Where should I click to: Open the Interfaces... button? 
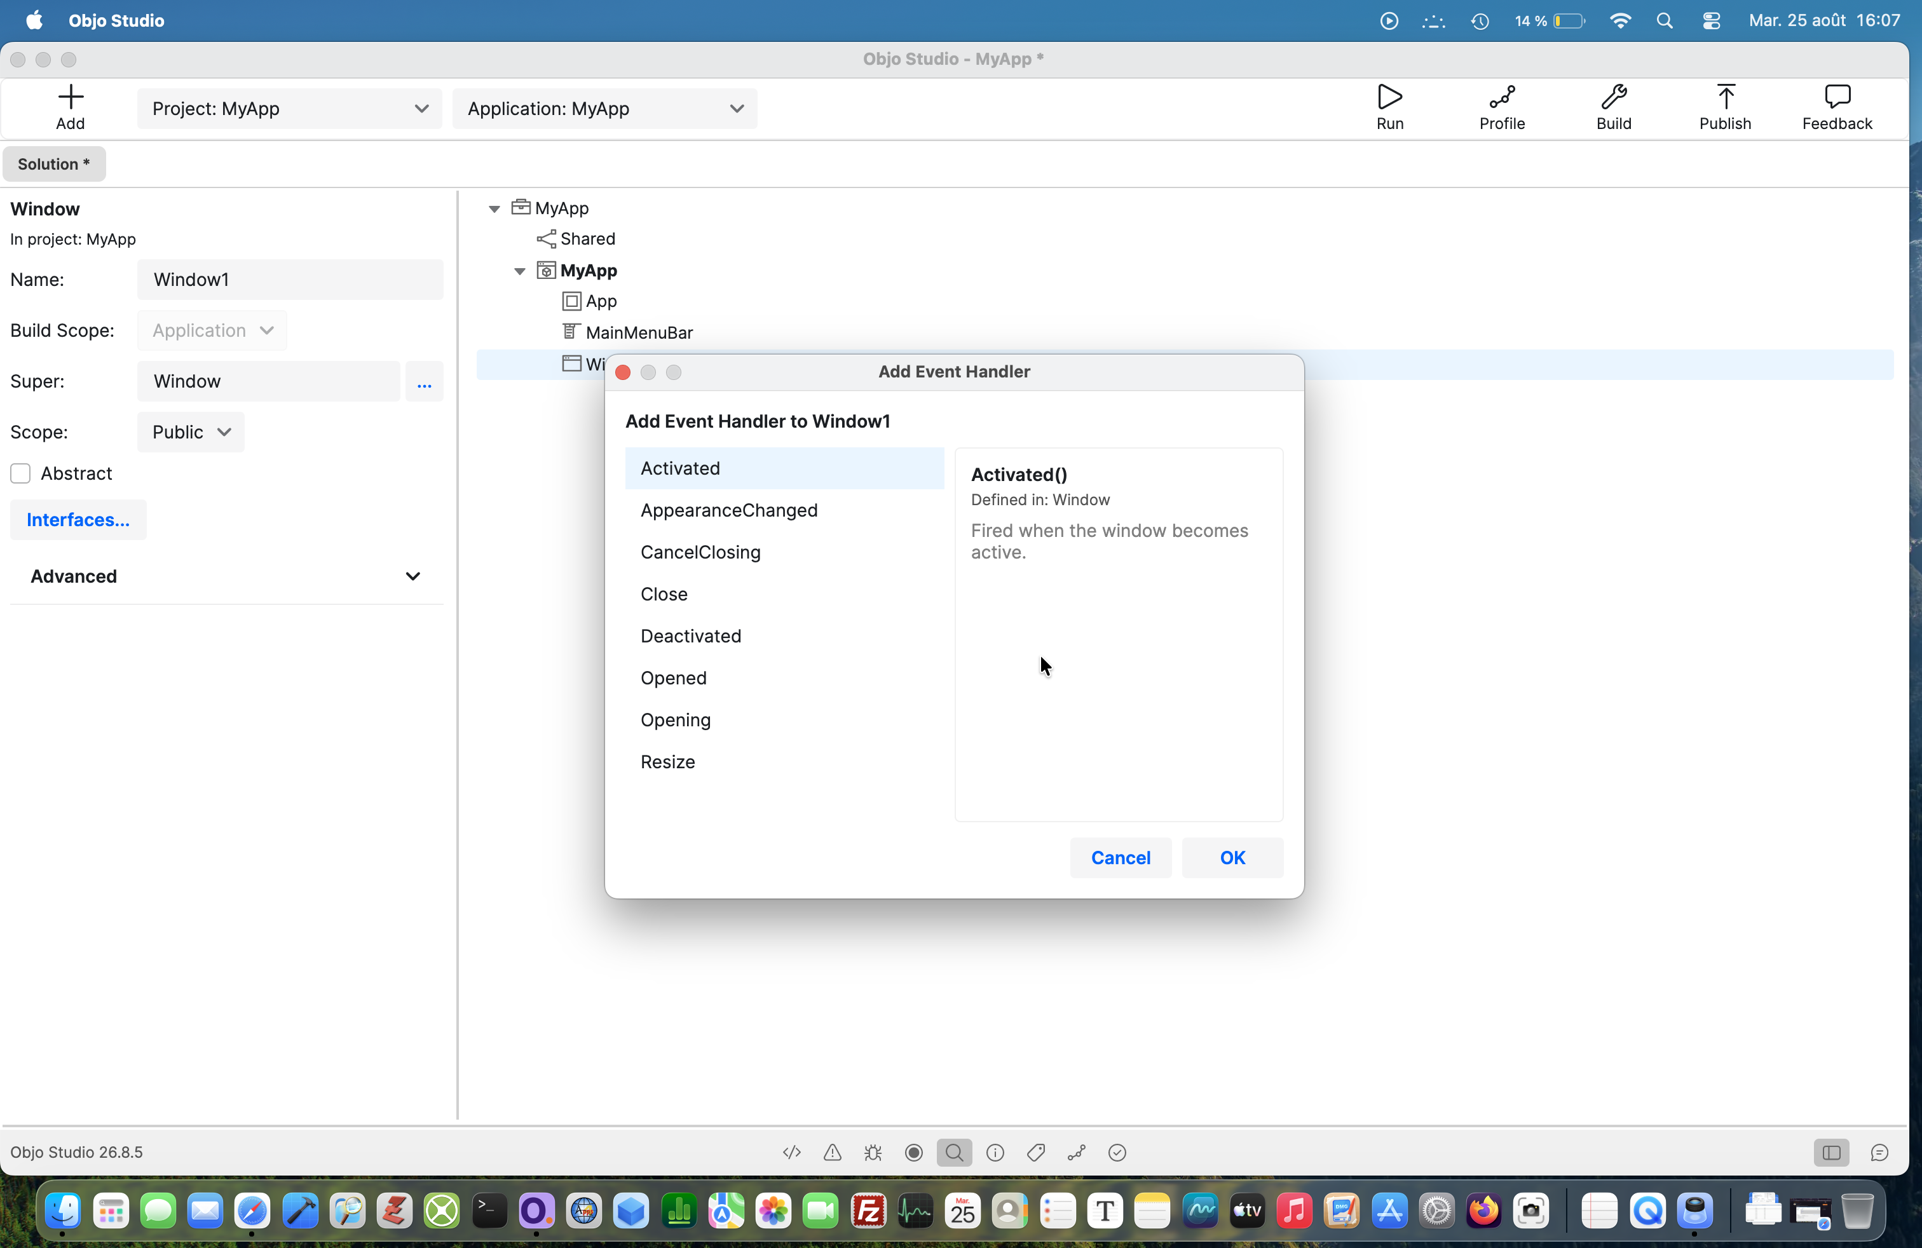pyautogui.click(x=78, y=520)
